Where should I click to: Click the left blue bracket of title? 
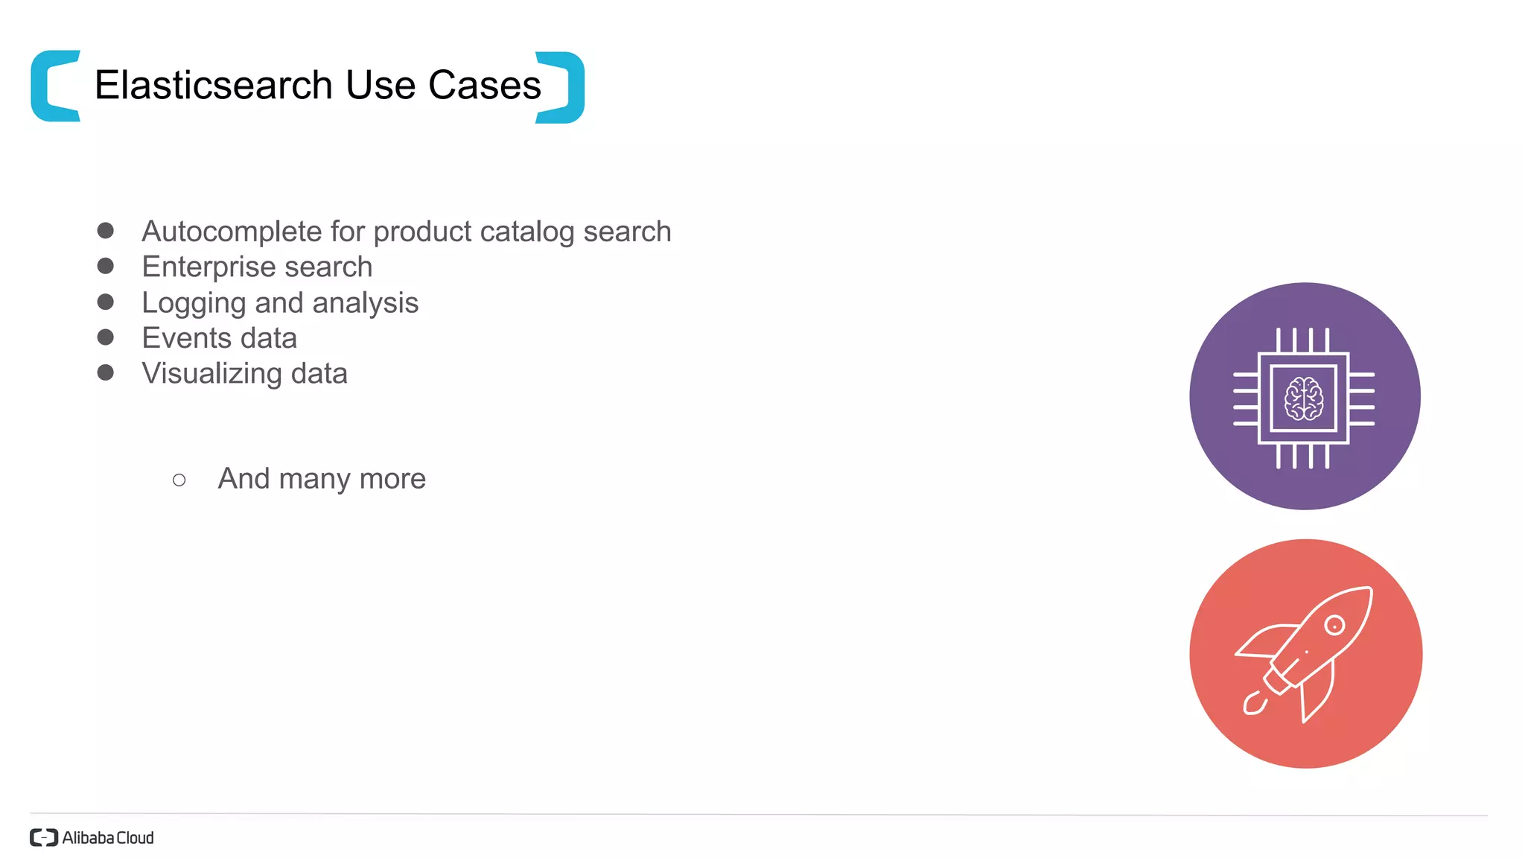pos(56,86)
